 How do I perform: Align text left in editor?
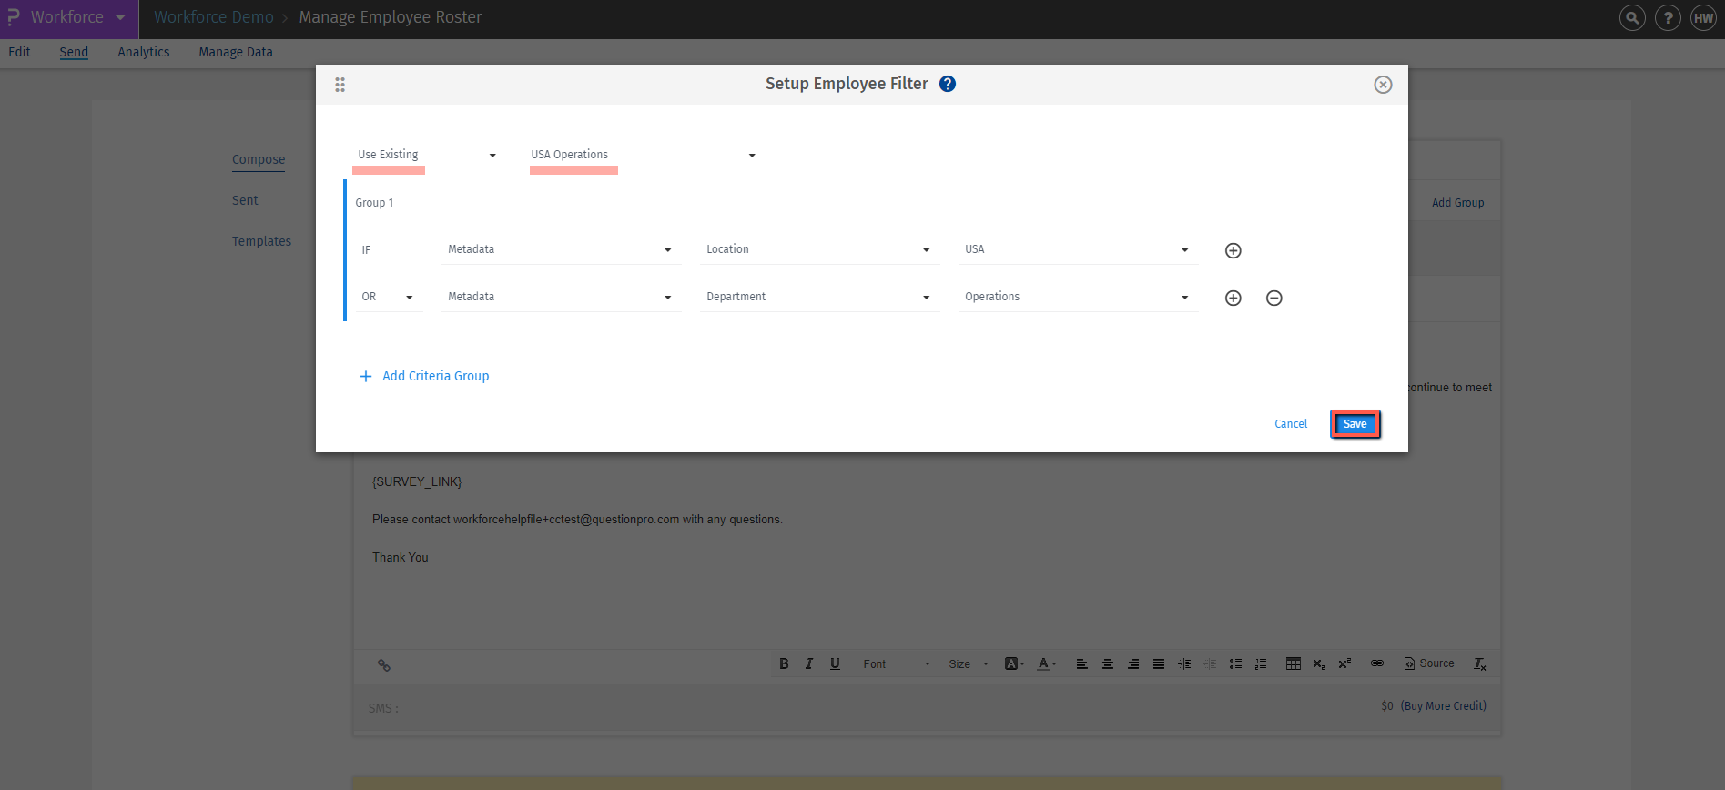[x=1082, y=663]
